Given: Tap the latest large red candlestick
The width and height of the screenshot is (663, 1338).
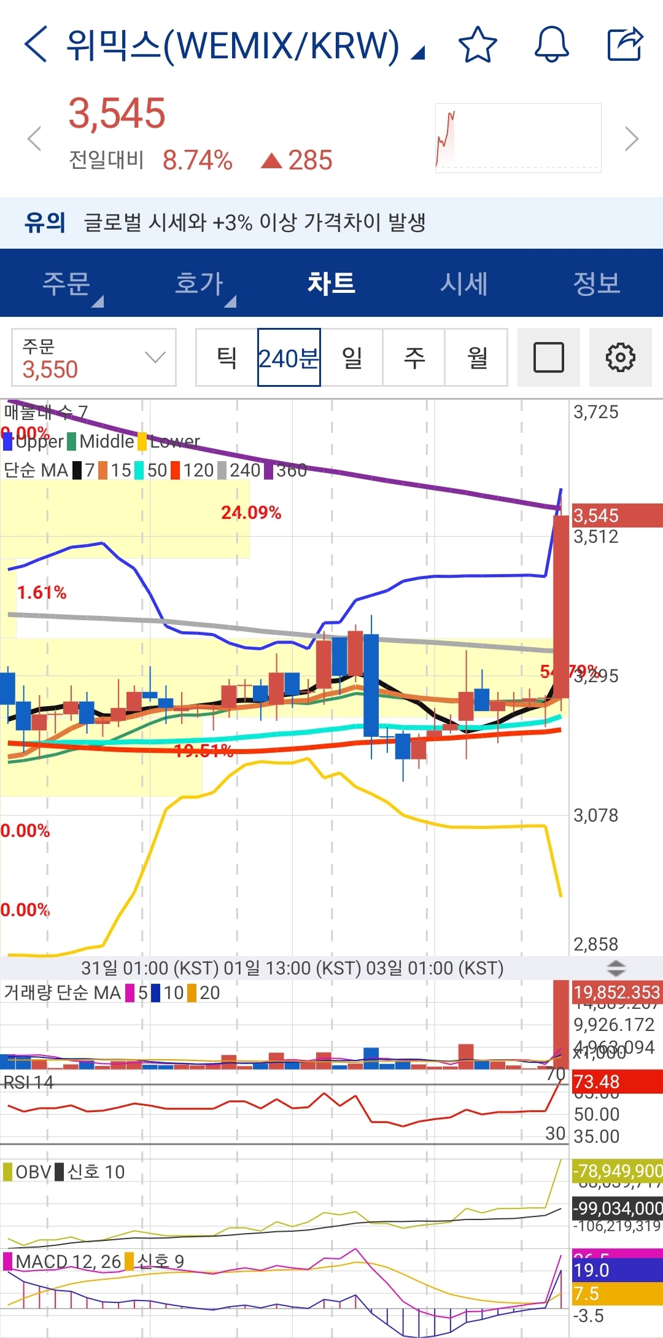Looking at the screenshot, I should (x=561, y=606).
